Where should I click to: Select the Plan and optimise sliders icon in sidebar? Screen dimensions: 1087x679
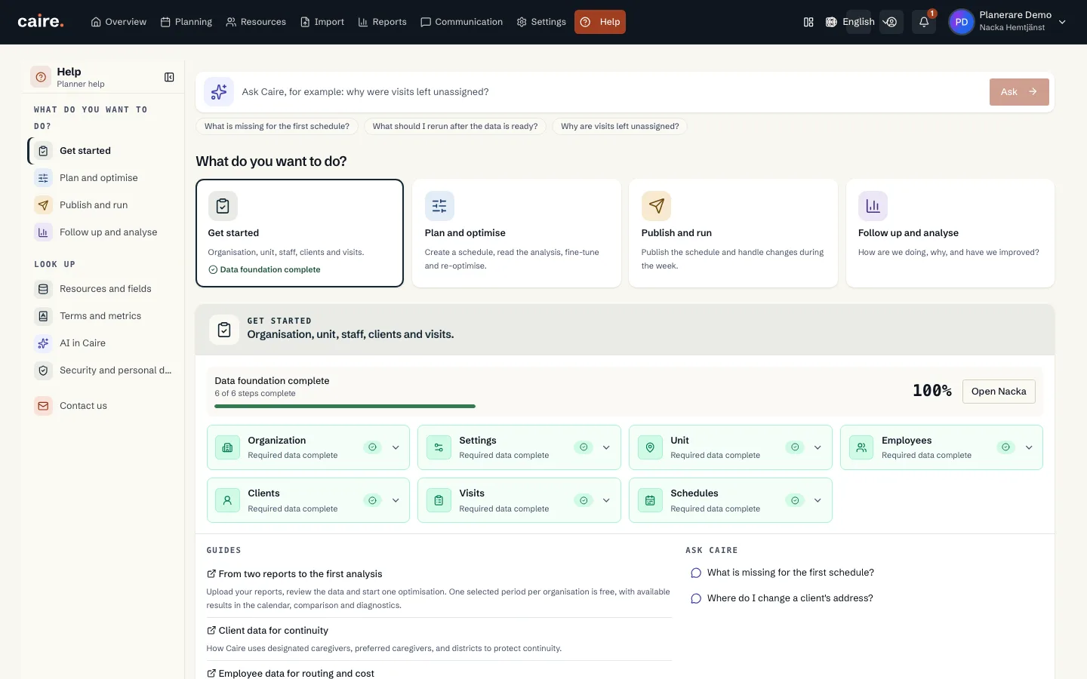coord(44,178)
